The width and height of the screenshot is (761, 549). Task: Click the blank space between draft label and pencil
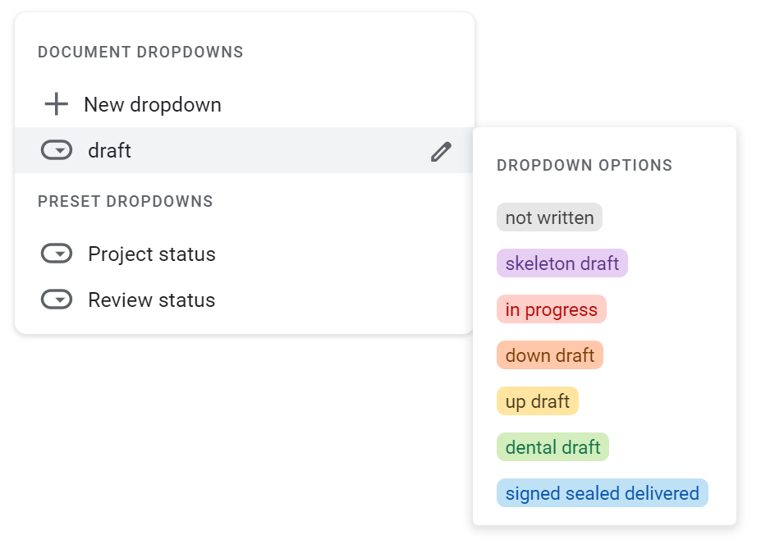click(x=281, y=151)
